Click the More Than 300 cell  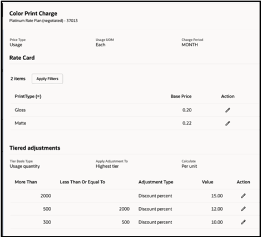point(47,222)
